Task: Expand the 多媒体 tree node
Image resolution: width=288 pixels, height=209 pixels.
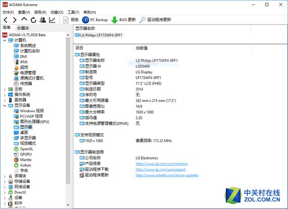Action: coord(4,176)
